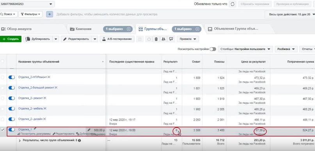The height and width of the screenshot is (151, 315).
Task: Check the select-all checkbox in table header
Action: click(2, 61)
